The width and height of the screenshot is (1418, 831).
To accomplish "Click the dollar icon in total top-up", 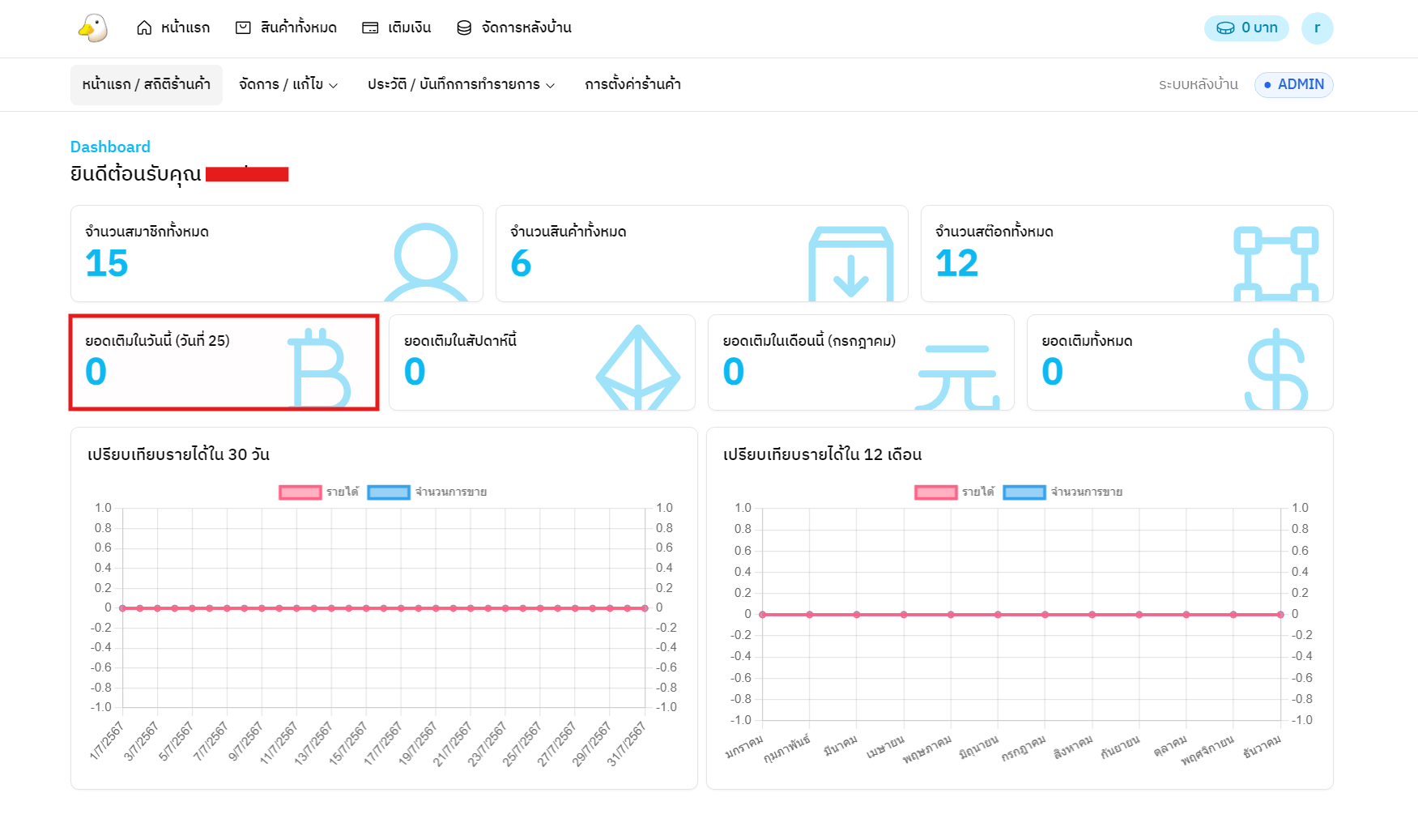I will (x=1276, y=369).
